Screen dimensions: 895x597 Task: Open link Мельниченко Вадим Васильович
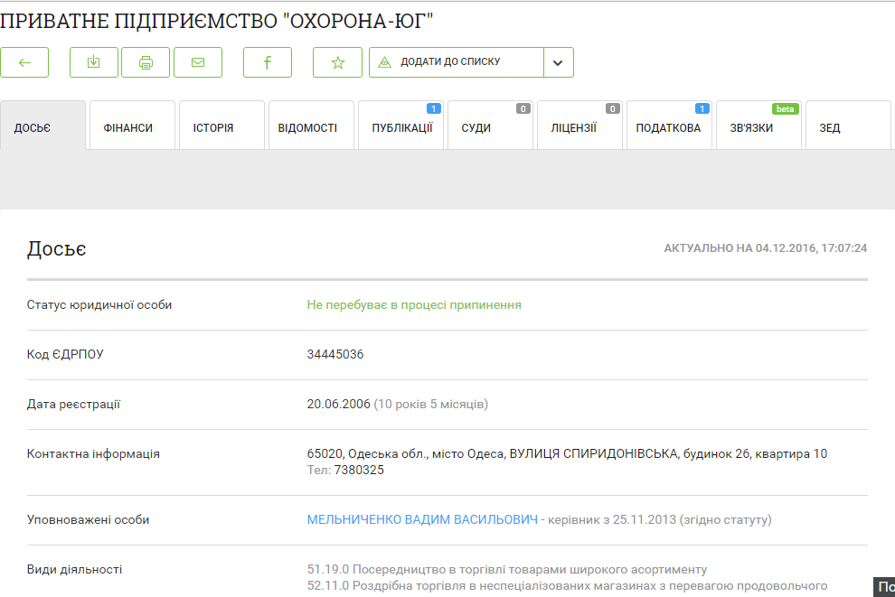click(421, 520)
